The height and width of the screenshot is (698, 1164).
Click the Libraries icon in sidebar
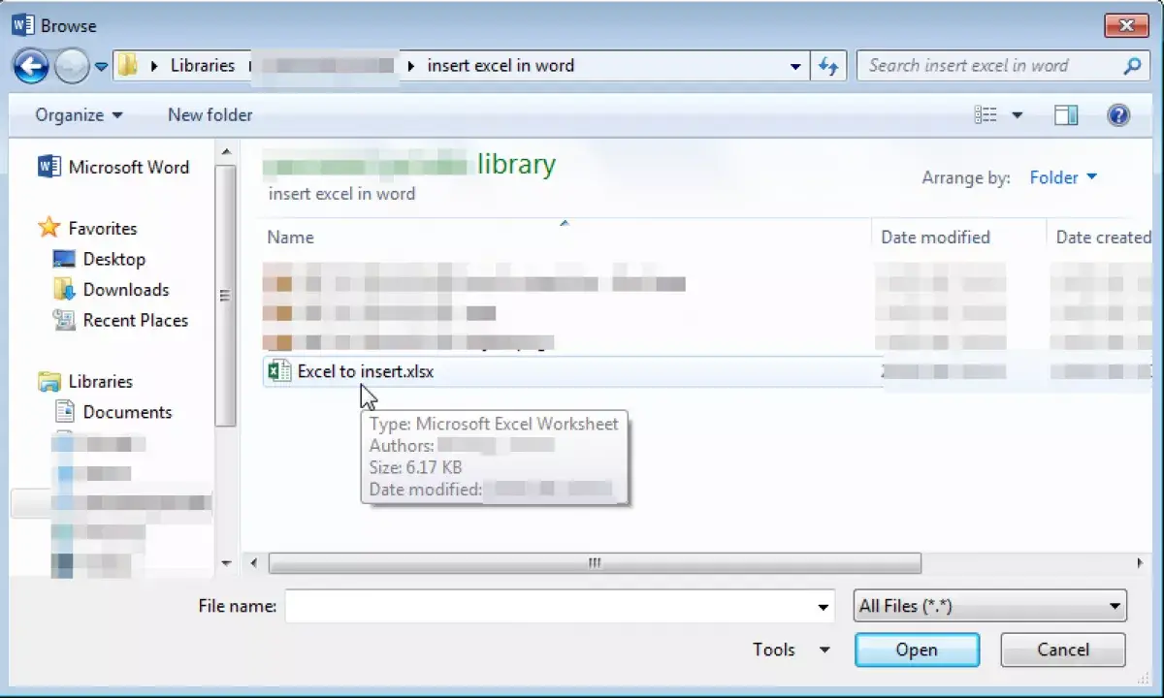click(48, 381)
